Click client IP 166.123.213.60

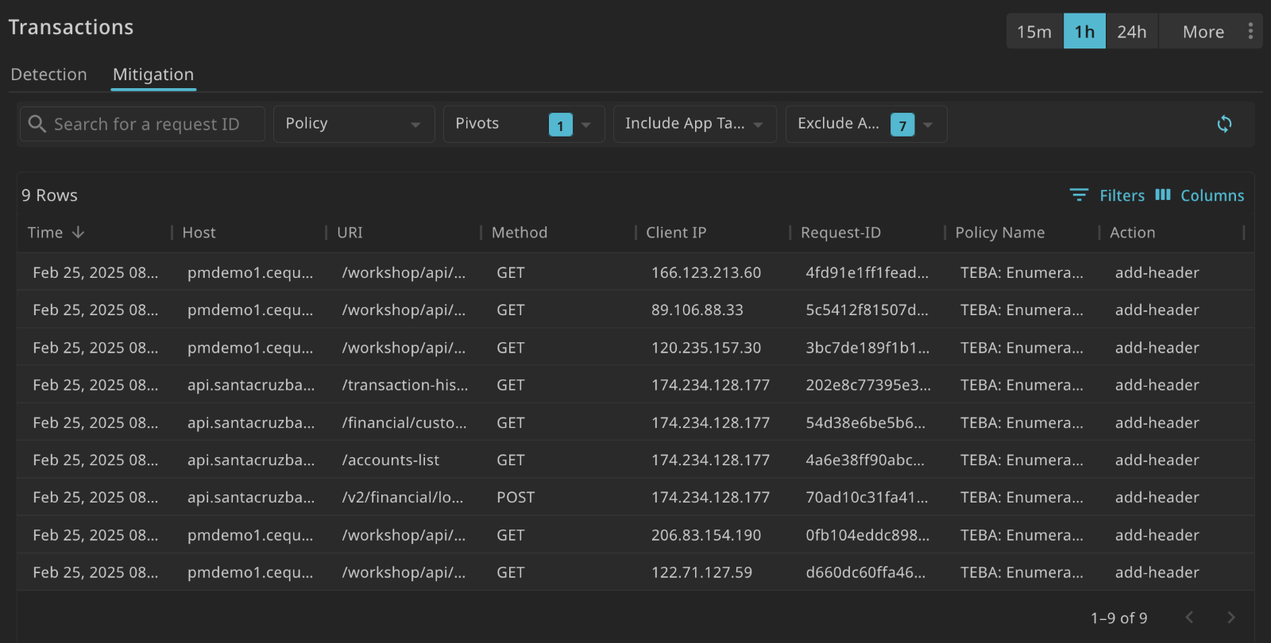(x=706, y=272)
